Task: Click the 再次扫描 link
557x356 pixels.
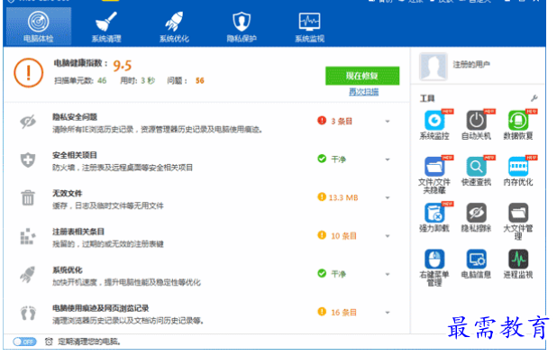Action: [363, 92]
